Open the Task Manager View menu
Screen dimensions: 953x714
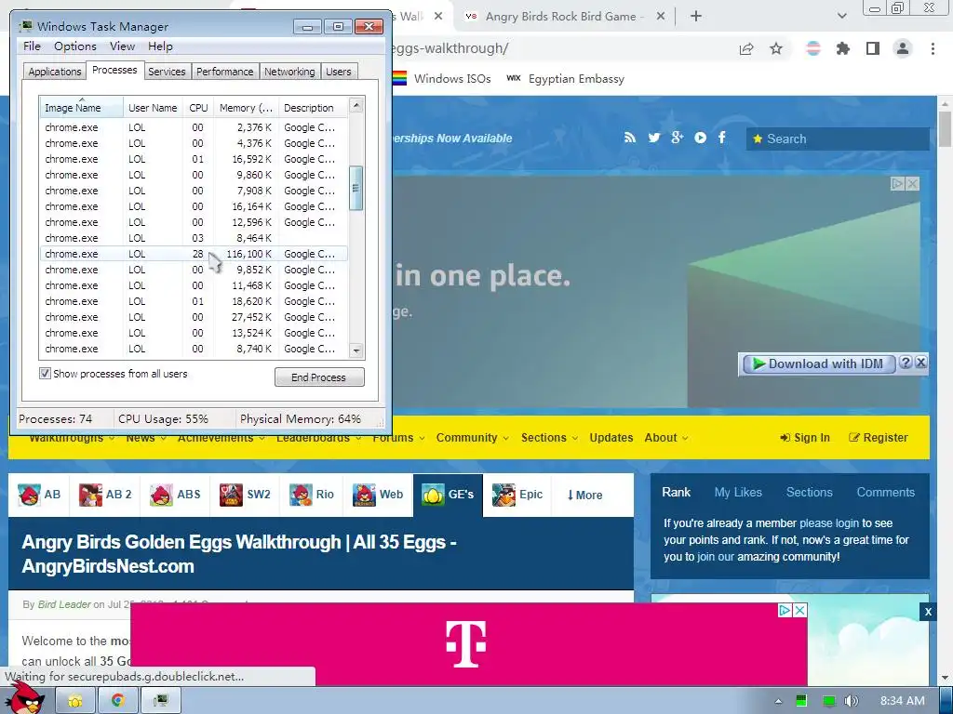click(x=122, y=46)
